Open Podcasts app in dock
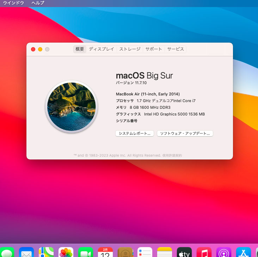The width and height of the screenshot is (258, 257). point(224,252)
